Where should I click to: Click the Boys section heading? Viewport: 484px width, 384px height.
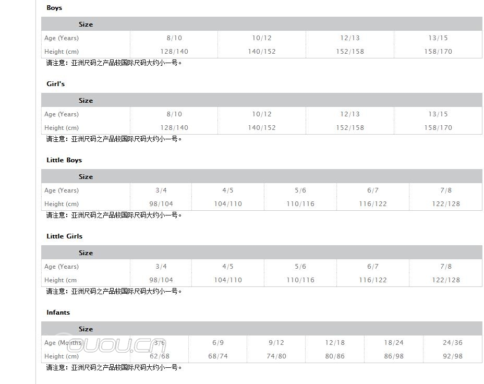coord(54,8)
